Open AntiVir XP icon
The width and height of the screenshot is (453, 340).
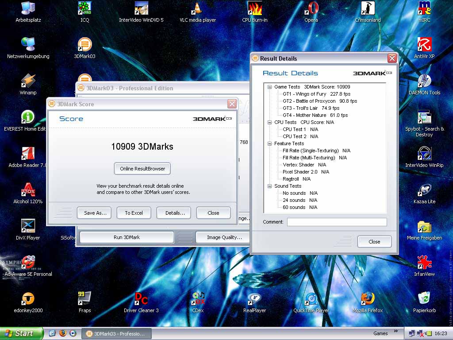tap(424, 48)
